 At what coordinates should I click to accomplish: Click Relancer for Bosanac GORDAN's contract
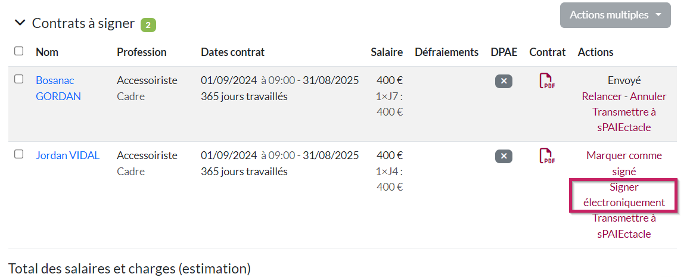click(602, 96)
